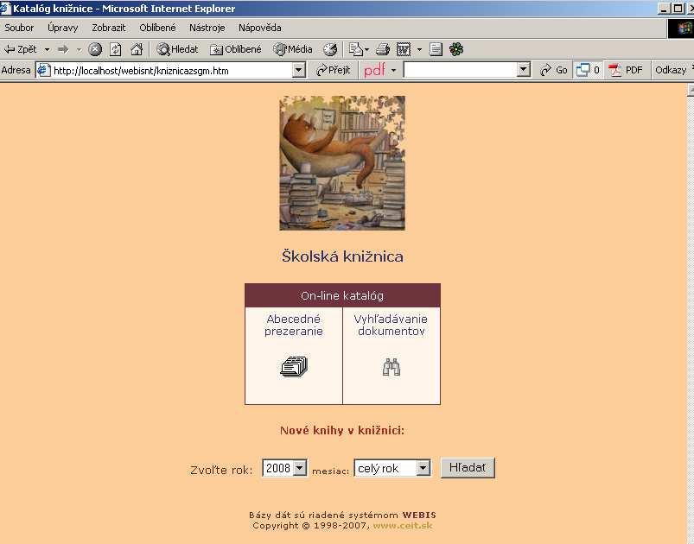Open the pdf toolbar dropdown arrow
Image resolution: width=694 pixels, height=544 pixels.
coord(393,70)
